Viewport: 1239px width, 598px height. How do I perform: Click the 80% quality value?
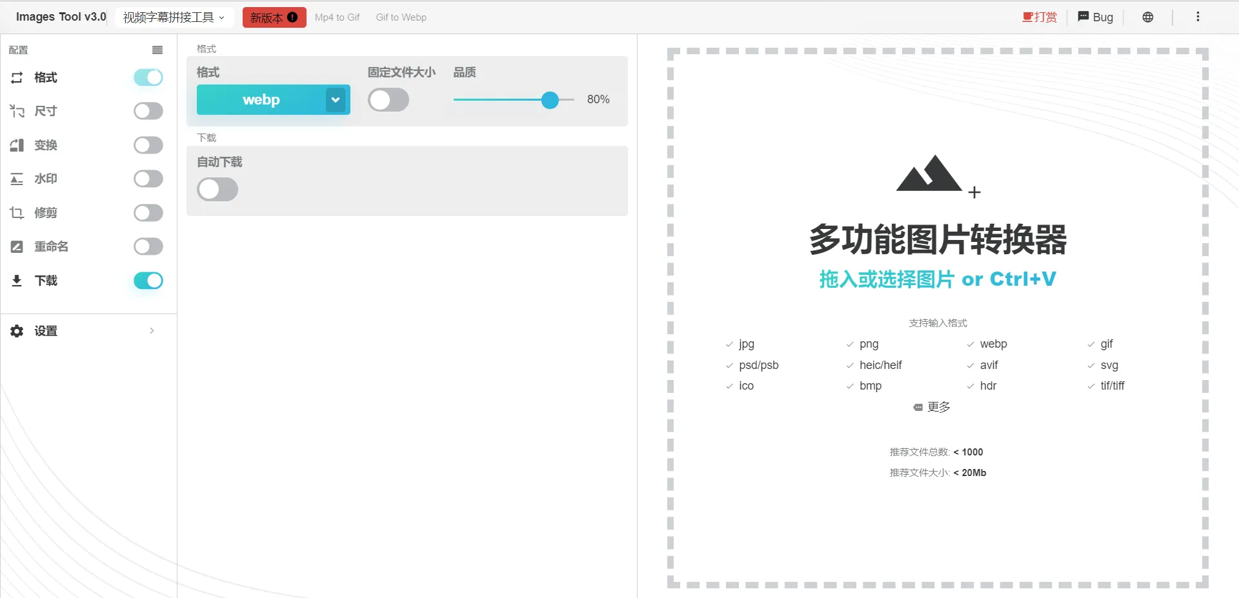tap(598, 99)
